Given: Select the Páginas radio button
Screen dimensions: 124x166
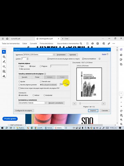Looking at the screenshot, I should pyautogui.click(x=40, y=66).
